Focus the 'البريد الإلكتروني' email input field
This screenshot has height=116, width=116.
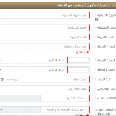click(44, 89)
